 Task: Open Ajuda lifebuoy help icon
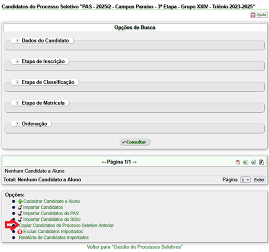click(253, 15)
